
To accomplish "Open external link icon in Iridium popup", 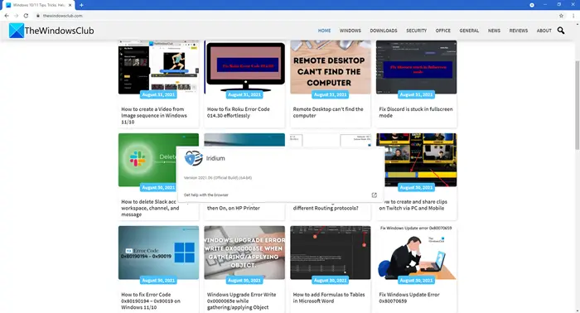I will click(x=374, y=195).
